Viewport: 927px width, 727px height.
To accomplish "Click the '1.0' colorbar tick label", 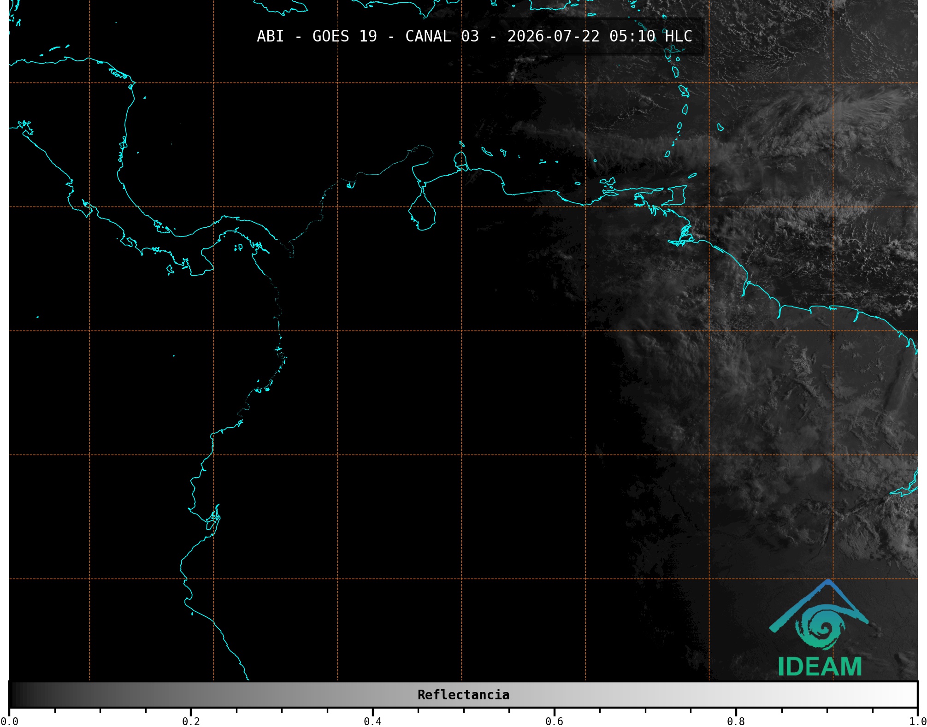I will 917,721.
